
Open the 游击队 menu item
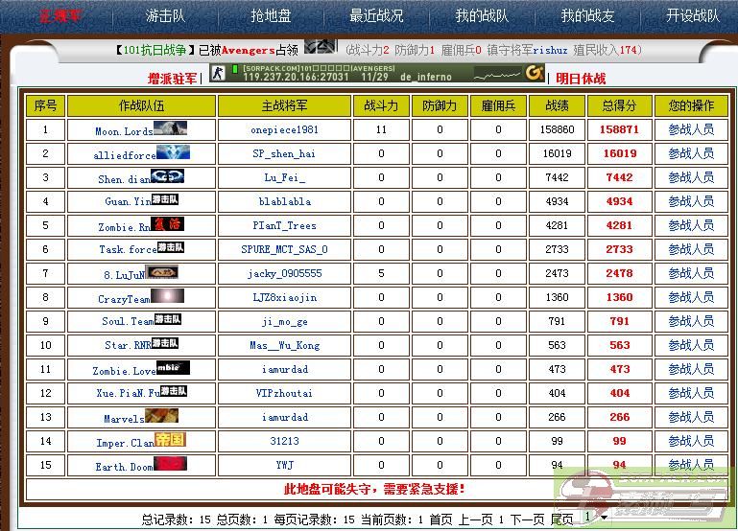click(165, 15)
